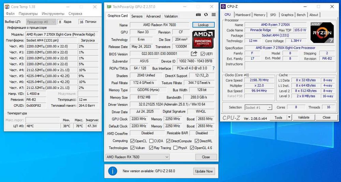Click the Core Voltage value 1.384 V
The width and height of the screenshot is (341, 182).
296,41
